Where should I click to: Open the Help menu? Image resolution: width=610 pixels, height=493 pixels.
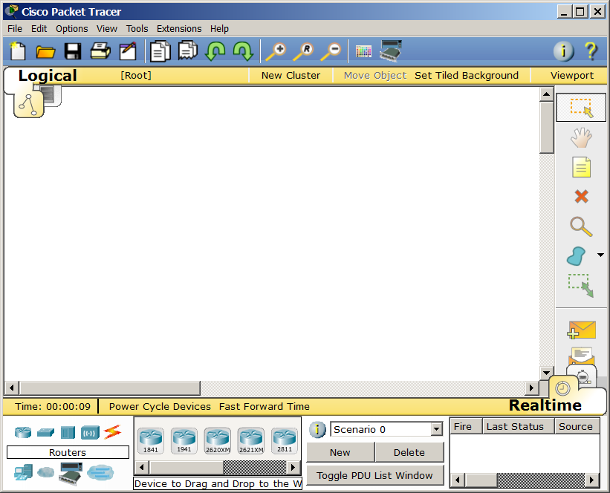[219, 29]
